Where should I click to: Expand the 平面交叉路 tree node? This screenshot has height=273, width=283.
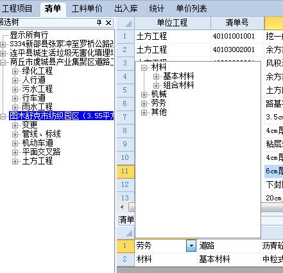(x=15, y=152)
